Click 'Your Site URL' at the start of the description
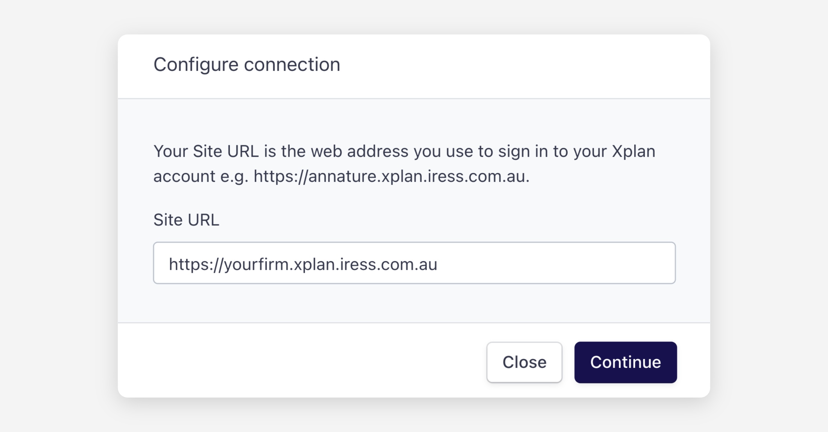Viewport: 828px width, 432px height. coord(206,152)
